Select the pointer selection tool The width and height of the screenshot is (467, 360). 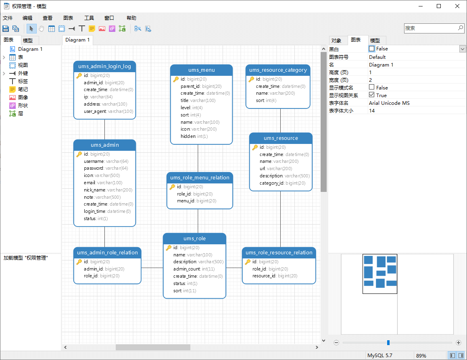31,29
